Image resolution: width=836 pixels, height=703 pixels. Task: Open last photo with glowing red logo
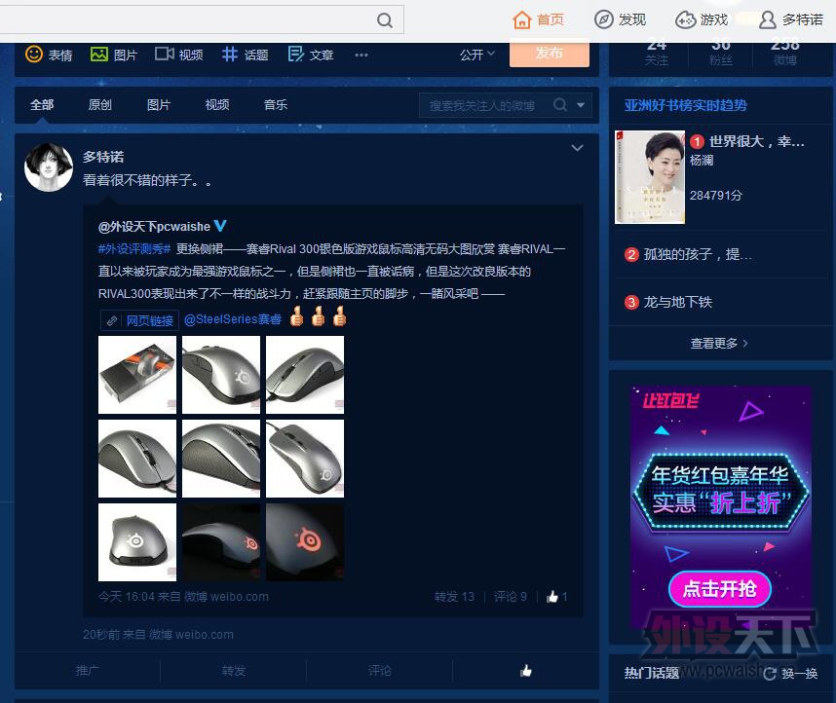pos(305,542)
